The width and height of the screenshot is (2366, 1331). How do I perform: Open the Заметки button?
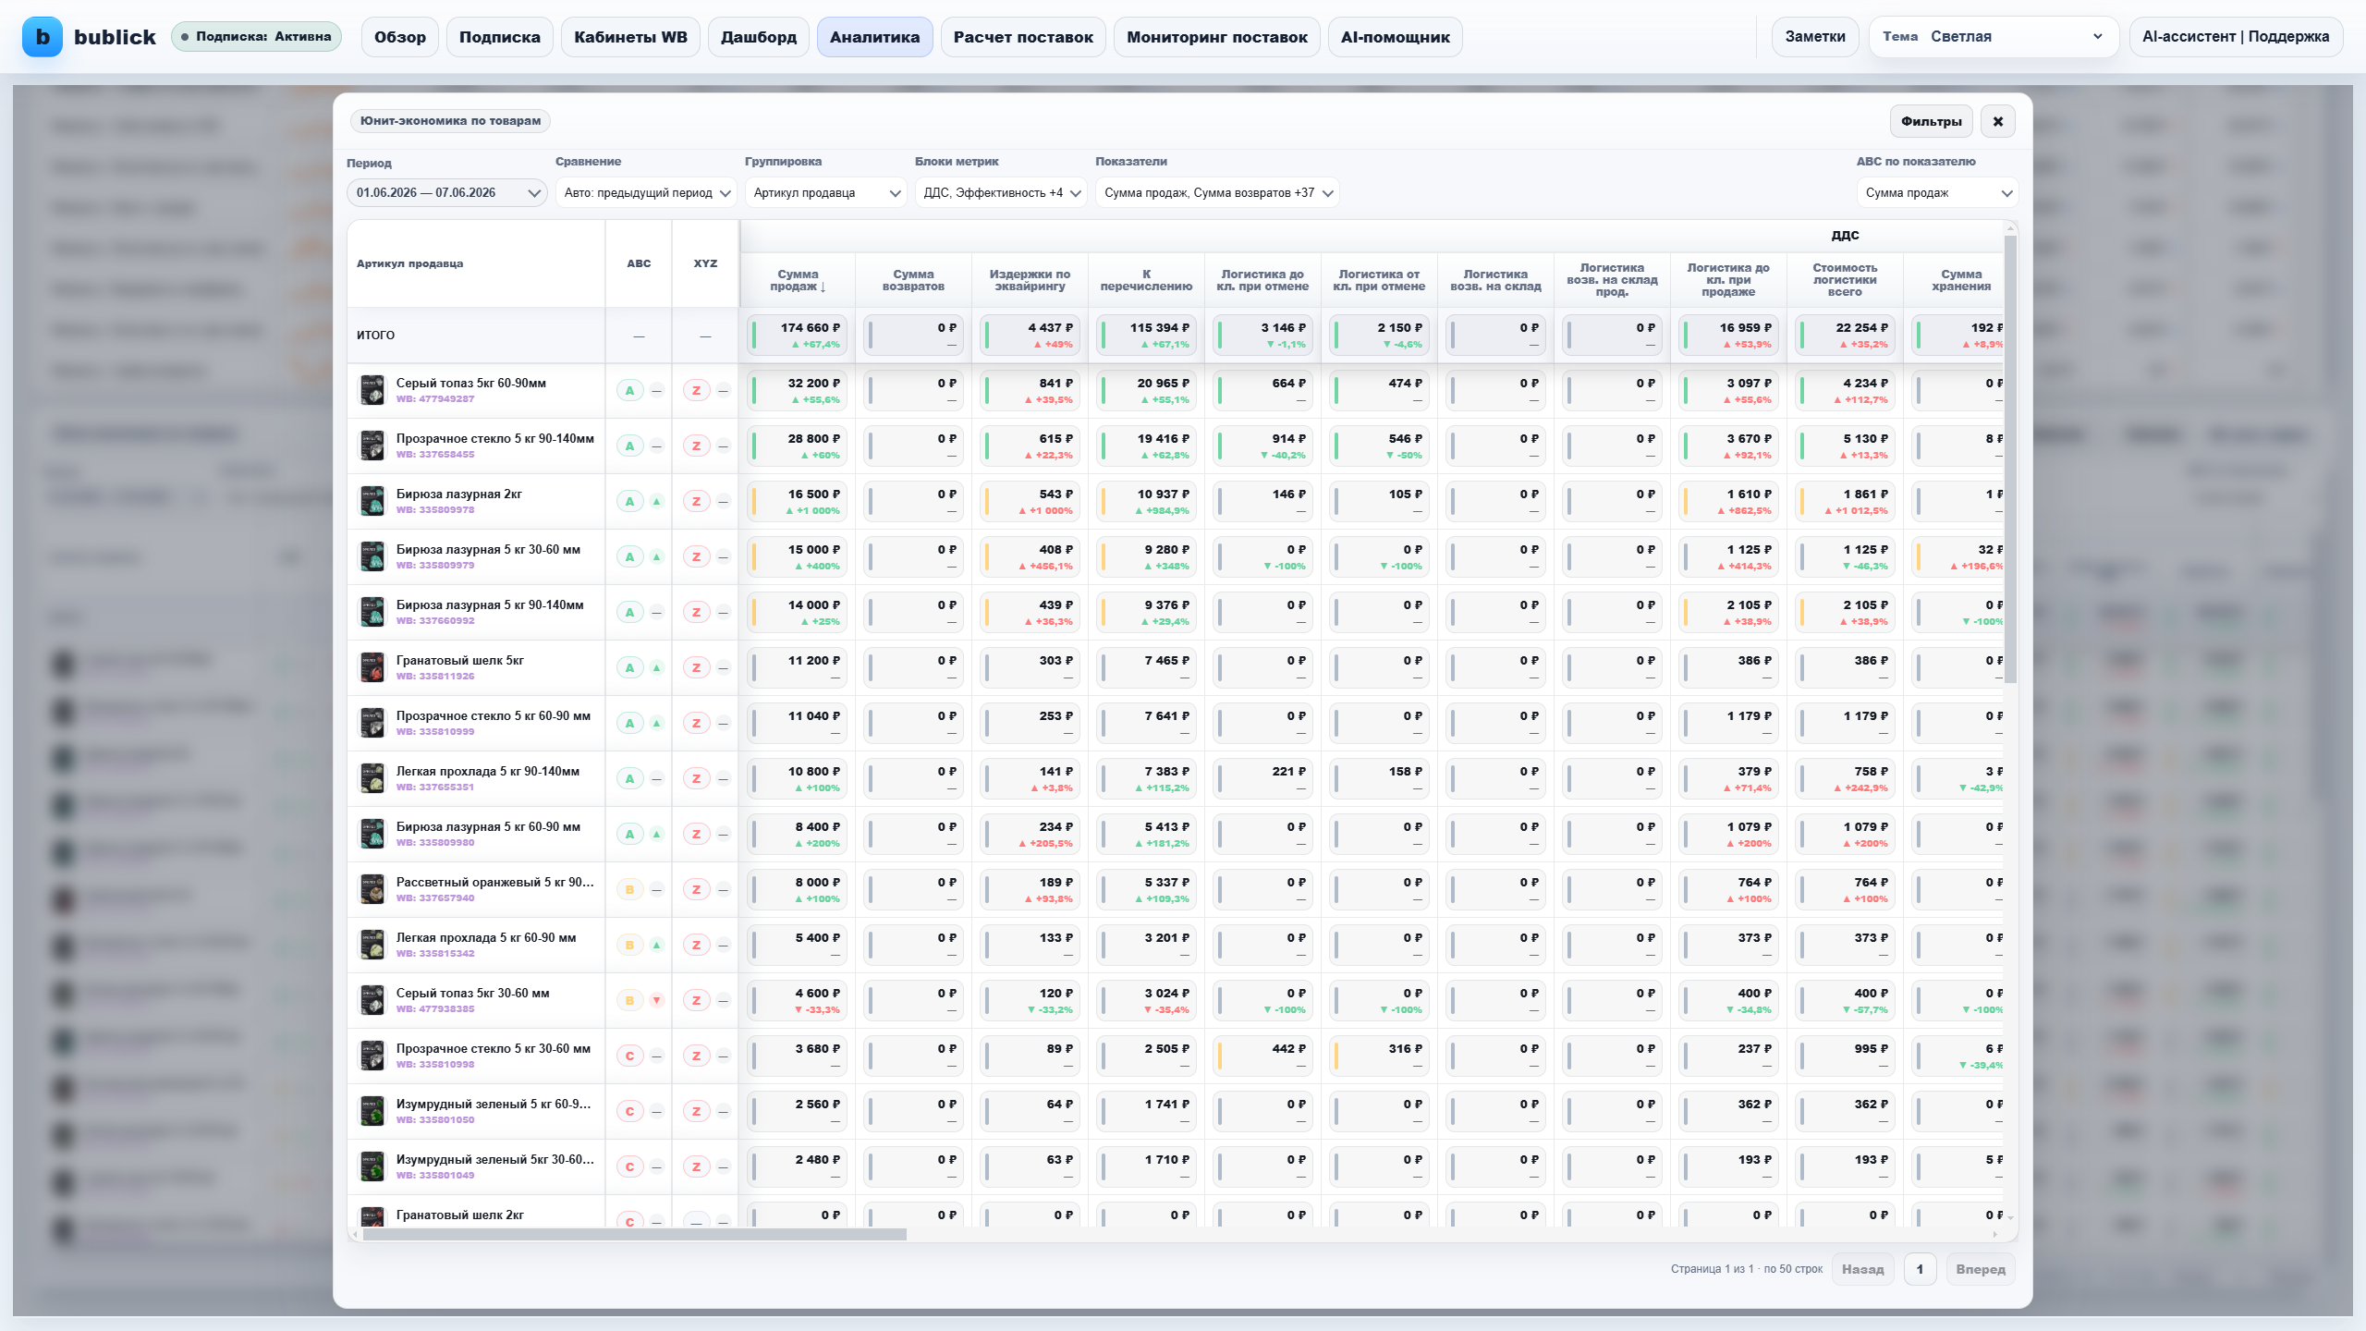coord(1815,37)
